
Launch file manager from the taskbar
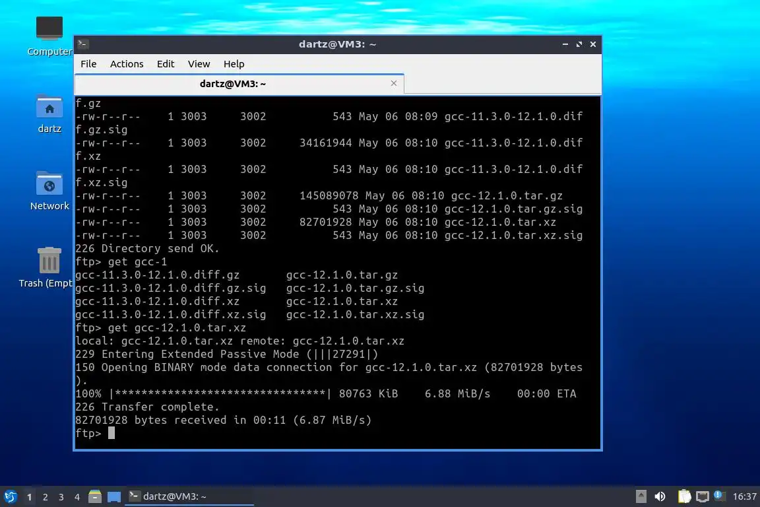tap(95, 496)
